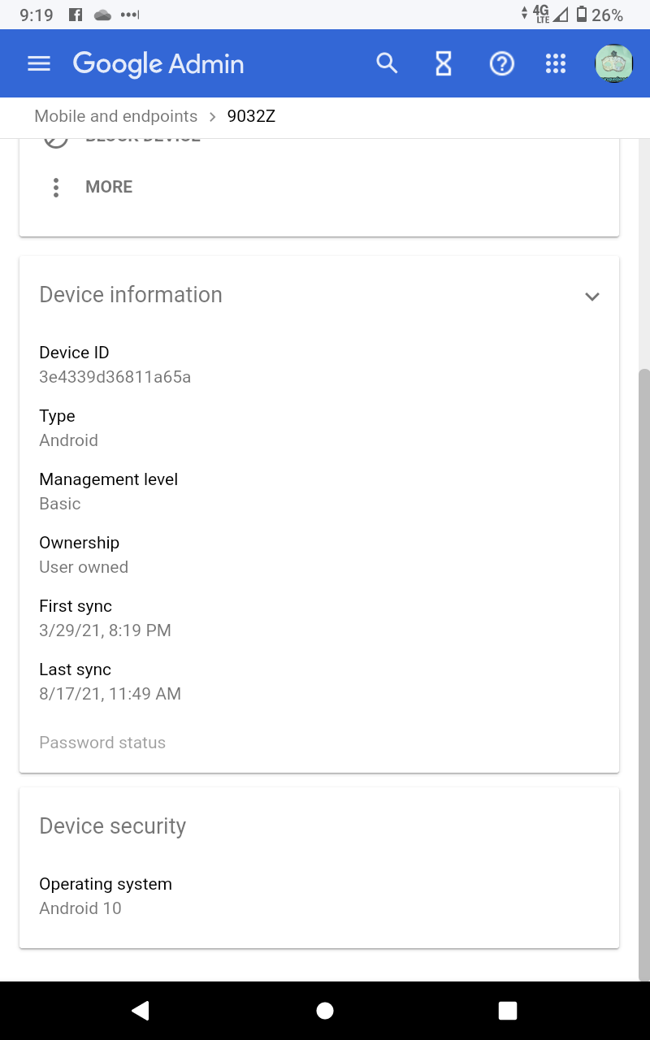Click the search magnifier icon
650x1040 pixels.
coord(387,63)
